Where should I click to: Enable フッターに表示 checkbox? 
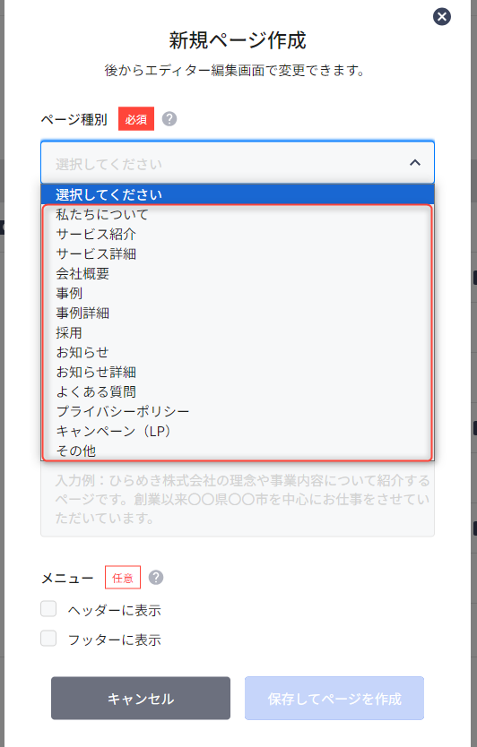point(48,639)
